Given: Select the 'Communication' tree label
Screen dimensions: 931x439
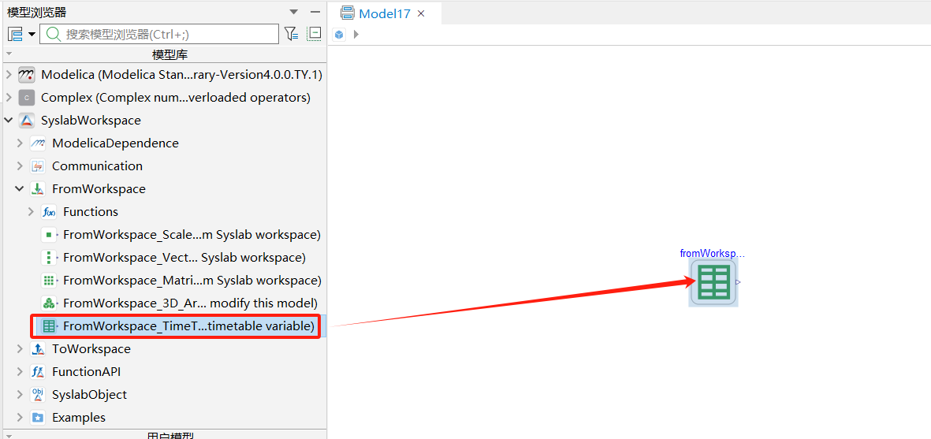Looking at the screenshot, I should click(x=98, y=166).
